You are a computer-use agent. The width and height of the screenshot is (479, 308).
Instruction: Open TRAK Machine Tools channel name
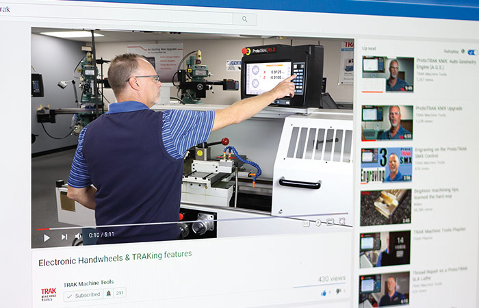(x=88, y=283)
